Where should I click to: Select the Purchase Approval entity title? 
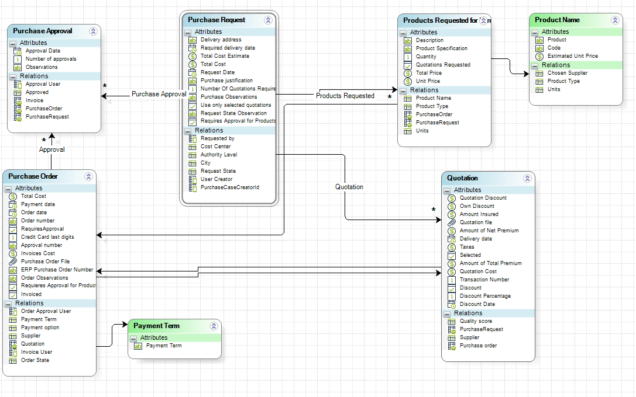[x=43, y=31]
